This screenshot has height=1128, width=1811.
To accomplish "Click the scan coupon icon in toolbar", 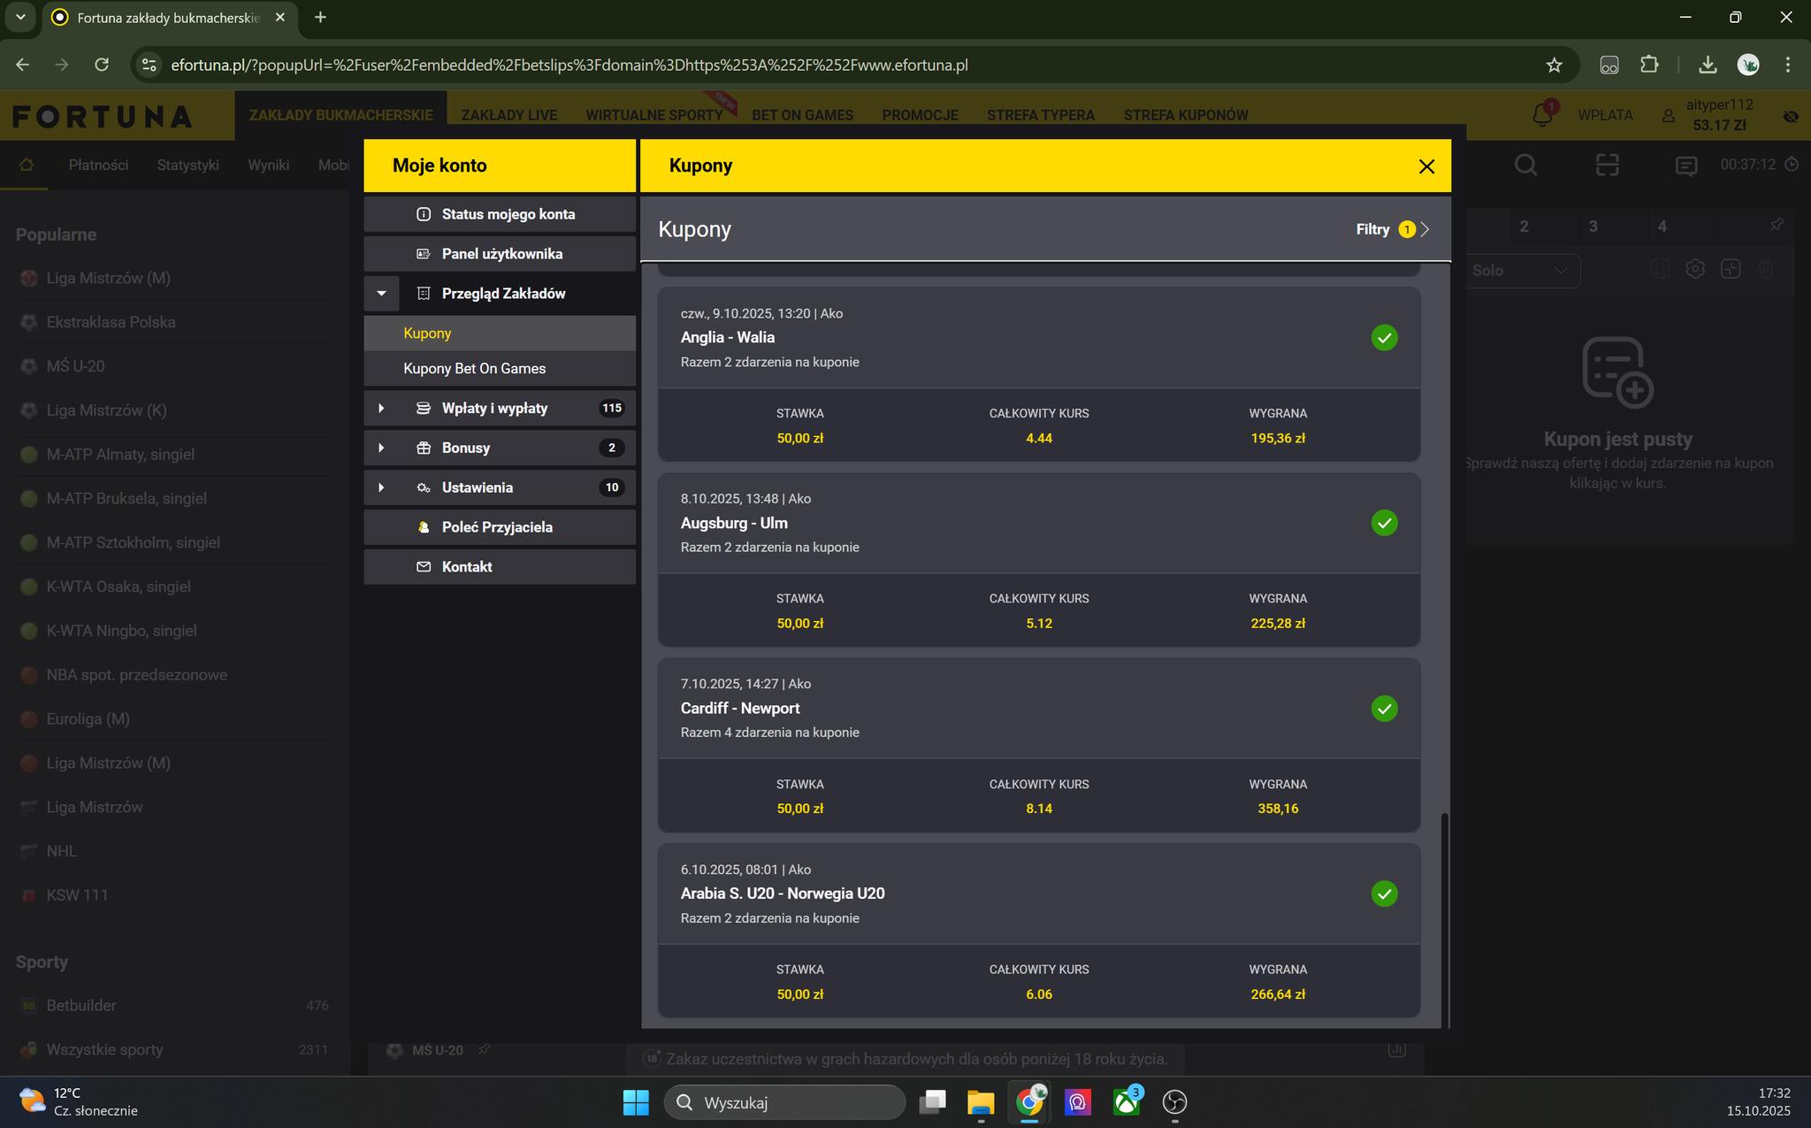I will [x=1607, y=165].
